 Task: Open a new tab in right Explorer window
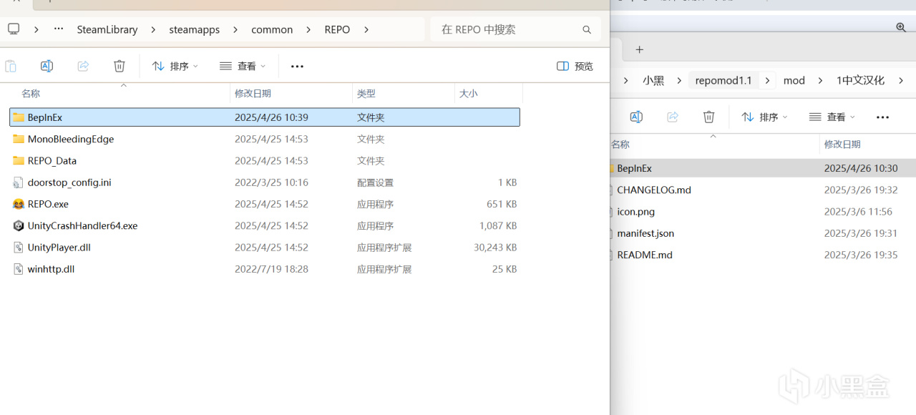pyautogui.click(x=640, y=49)
